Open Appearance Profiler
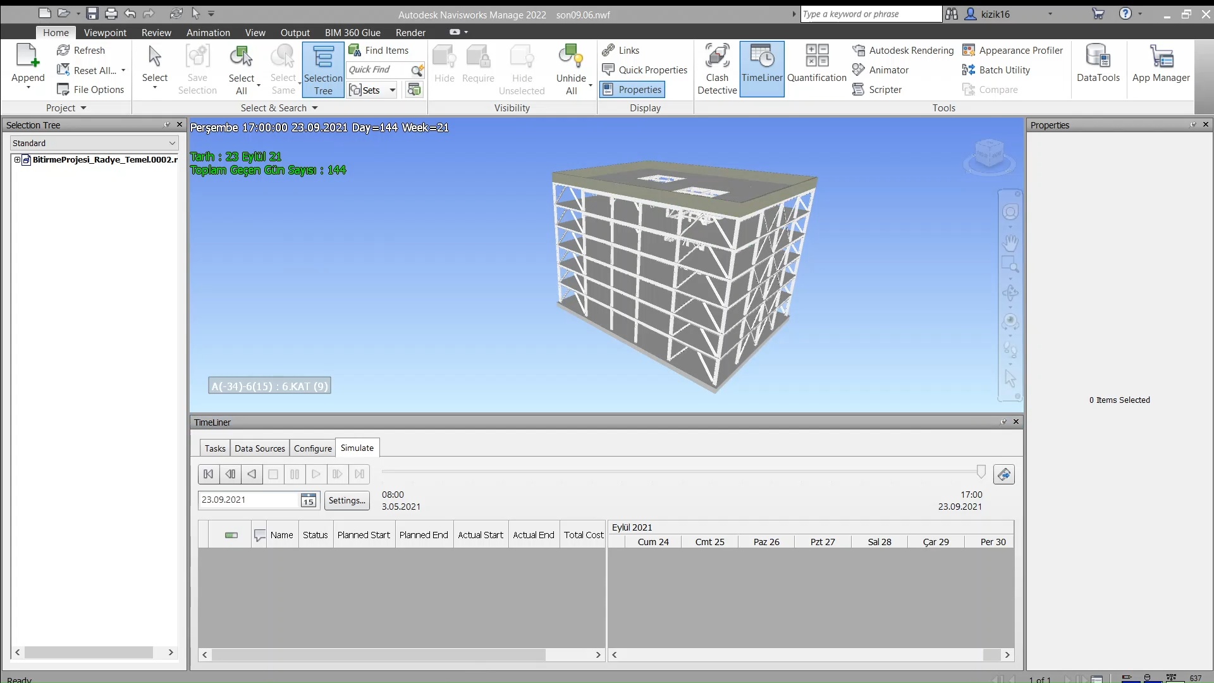1214x683 pixels. click(x=1013, y=51)
